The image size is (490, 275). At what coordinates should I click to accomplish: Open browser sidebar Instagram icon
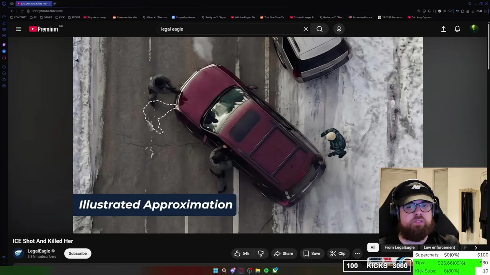coord(4,58)
